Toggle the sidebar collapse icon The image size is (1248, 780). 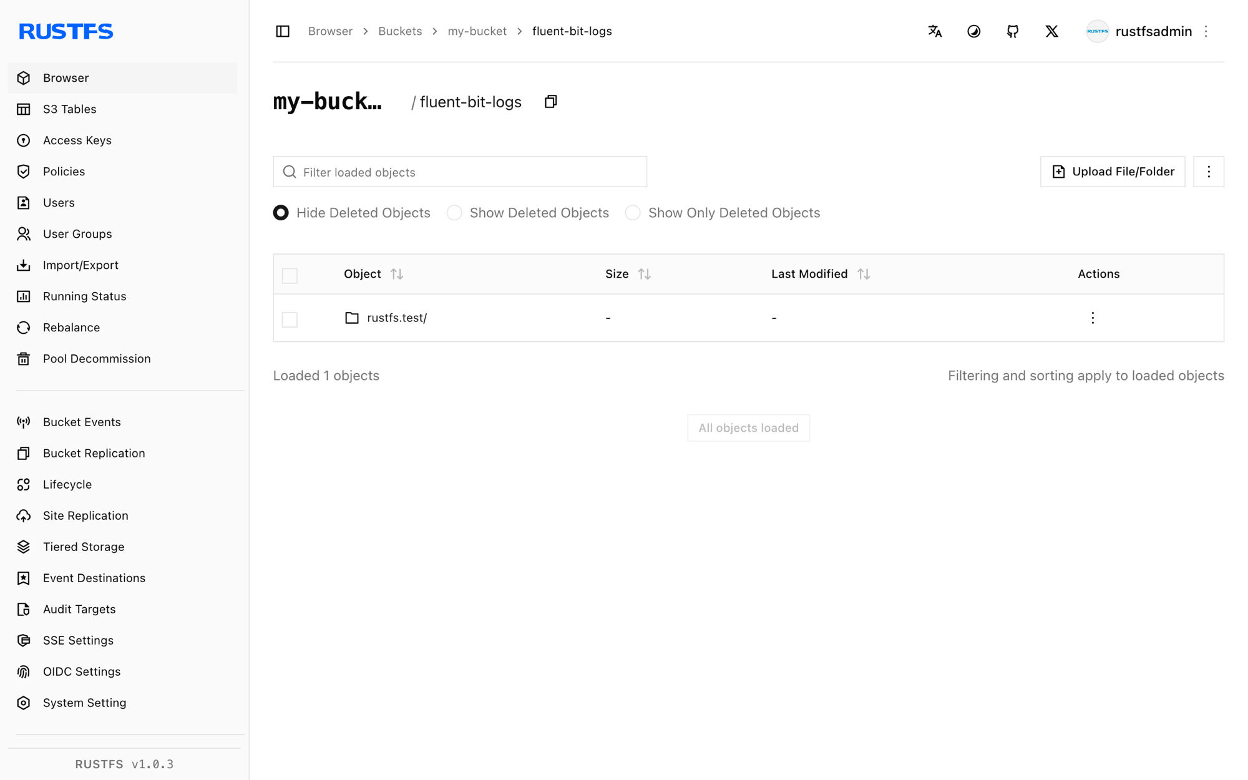(x=283, y=31)
